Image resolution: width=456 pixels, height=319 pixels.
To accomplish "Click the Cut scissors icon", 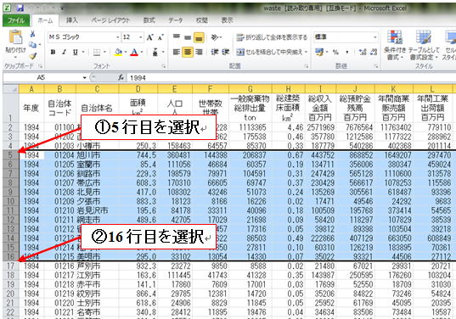I will pyautogui.click(x=33, y=34).
